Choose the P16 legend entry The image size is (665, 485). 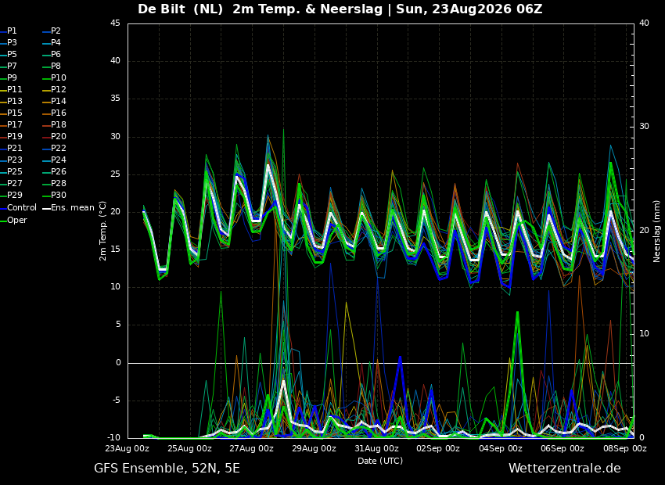pos(59,113)
